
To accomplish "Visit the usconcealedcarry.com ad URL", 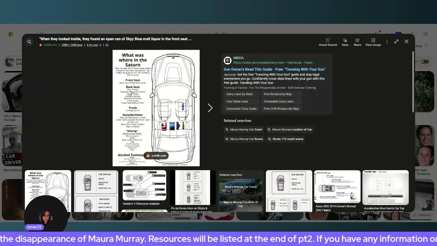I will [x=273, y=63].
